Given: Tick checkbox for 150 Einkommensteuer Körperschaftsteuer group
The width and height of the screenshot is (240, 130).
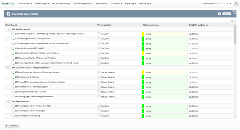Looking at the screenshot, I should (x=10, y=68).
